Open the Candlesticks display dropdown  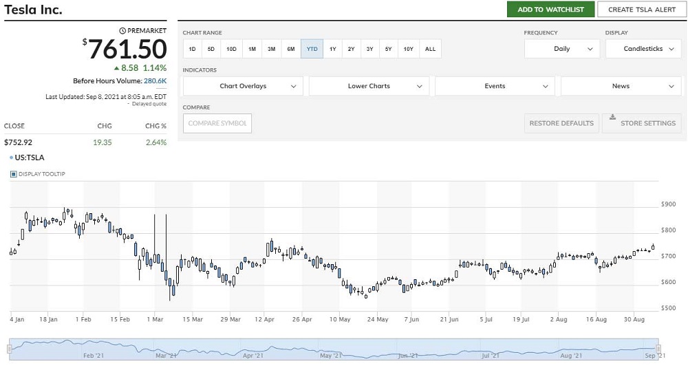(x=643, y=49)
